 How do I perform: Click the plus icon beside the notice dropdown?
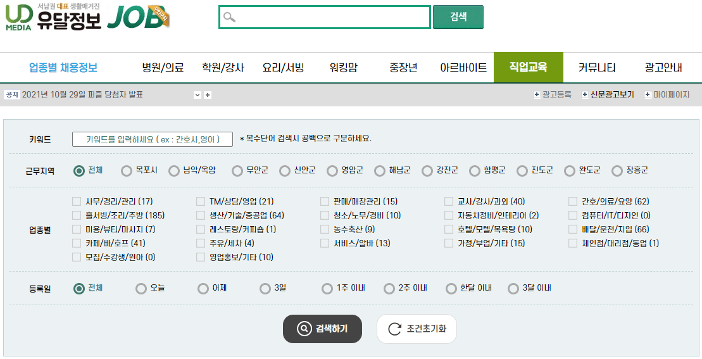point(208,95)
